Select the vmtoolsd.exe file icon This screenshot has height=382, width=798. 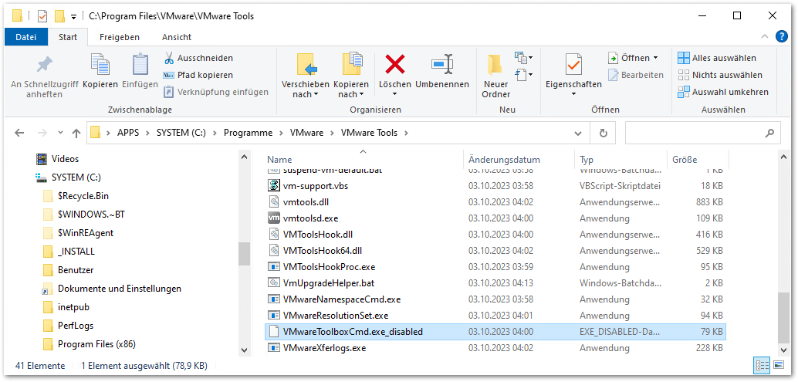point(274,218)
